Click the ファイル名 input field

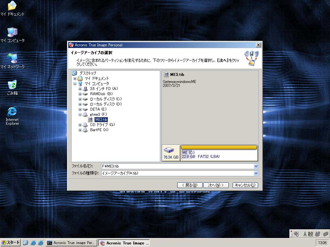(x=178, y=166)
